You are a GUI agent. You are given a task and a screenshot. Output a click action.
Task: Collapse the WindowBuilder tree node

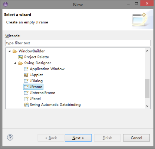pyautogui.click(x=10, y=51)
